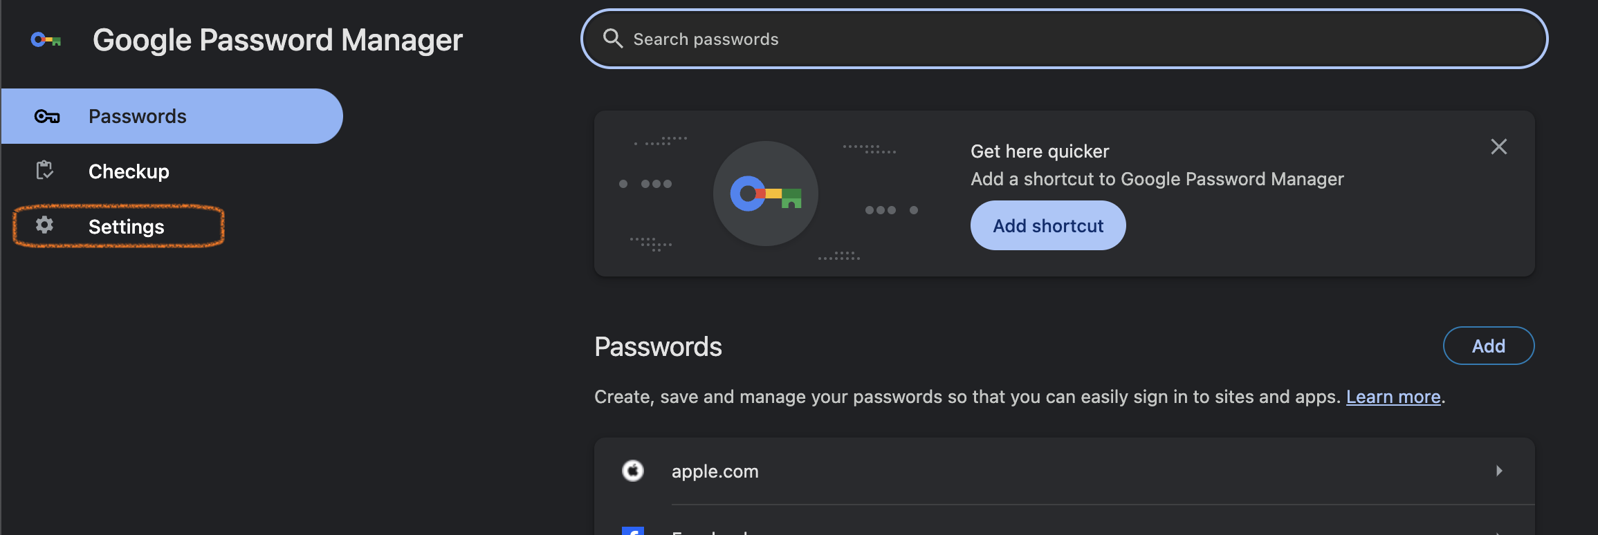This screenshot has width=1598, height=535.
Task: Click the Add shortcut button
Action: pos(1048,225)
